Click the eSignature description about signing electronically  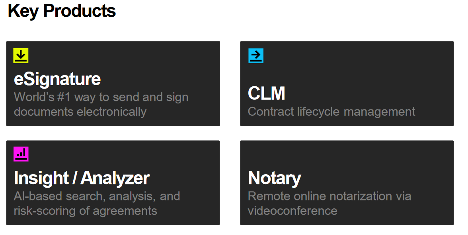pos(101,104)
